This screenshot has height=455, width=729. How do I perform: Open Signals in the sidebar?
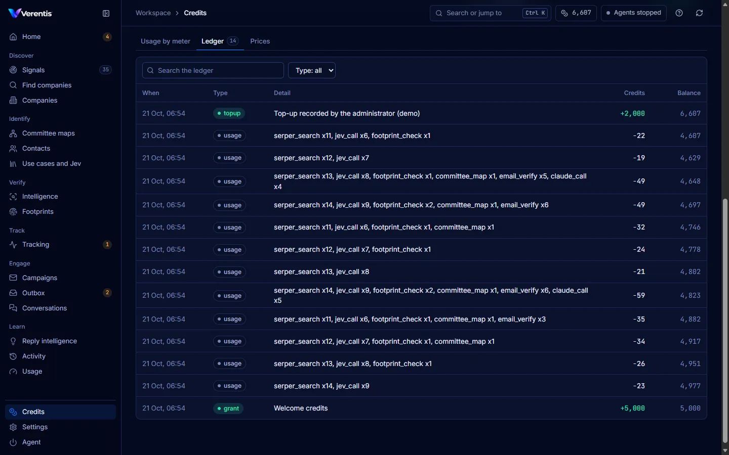[60, 70]
